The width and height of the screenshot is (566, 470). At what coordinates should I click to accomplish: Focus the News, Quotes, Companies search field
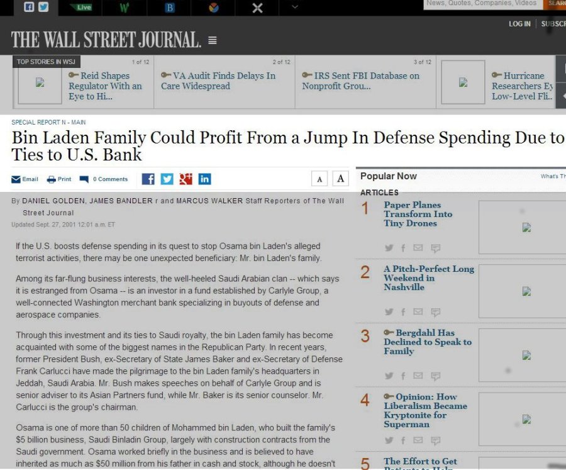pyautogui.click(x=482, y=4)
